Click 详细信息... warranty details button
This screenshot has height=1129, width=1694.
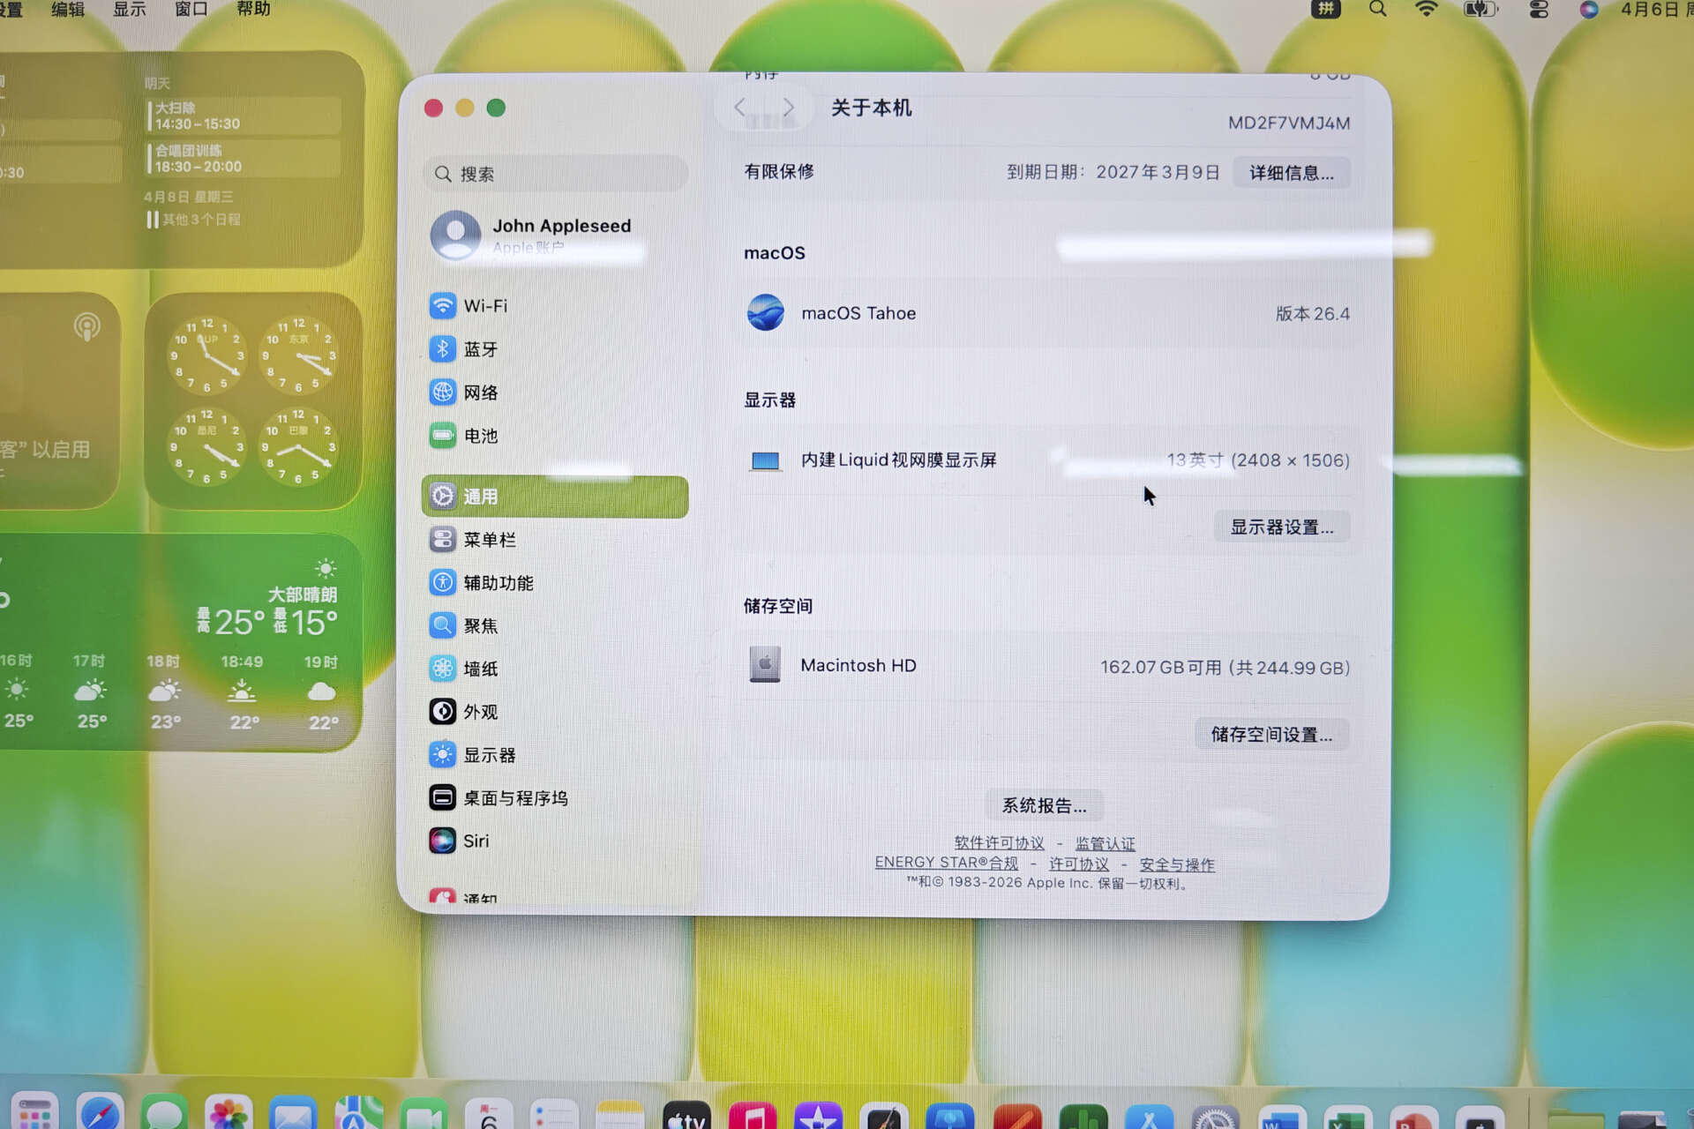pyautogui.click(x=1290, y=173)
